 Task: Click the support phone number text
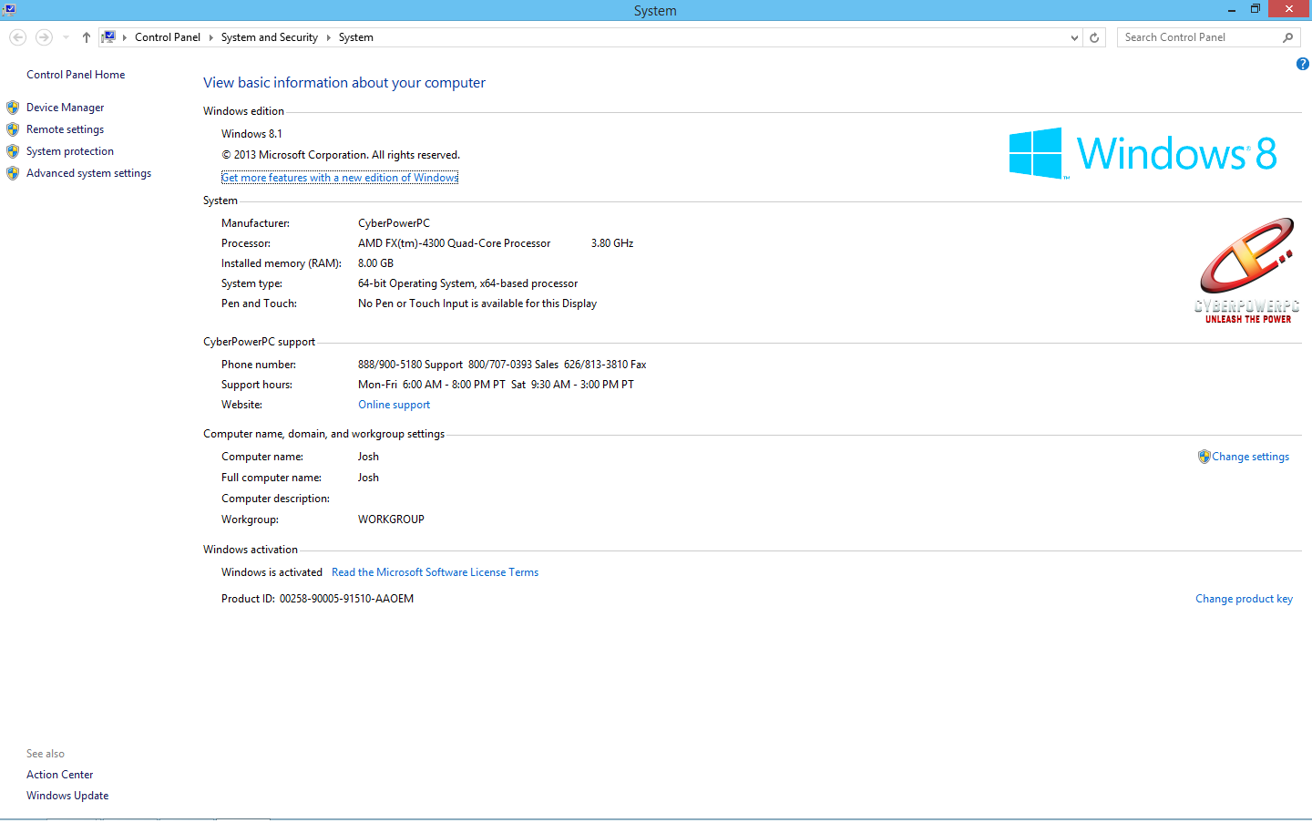pyautogui.click(x=502, y=365)
